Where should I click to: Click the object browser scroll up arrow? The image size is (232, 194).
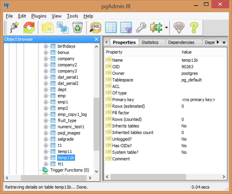click(x=96, y=47)
